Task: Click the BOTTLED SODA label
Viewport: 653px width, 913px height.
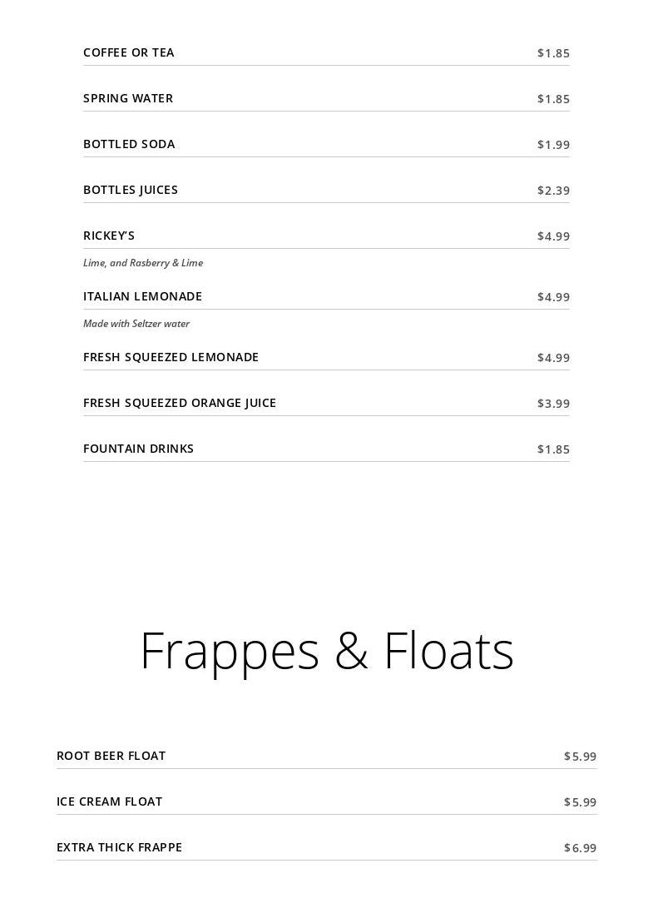Action: (x=129, y=144)
